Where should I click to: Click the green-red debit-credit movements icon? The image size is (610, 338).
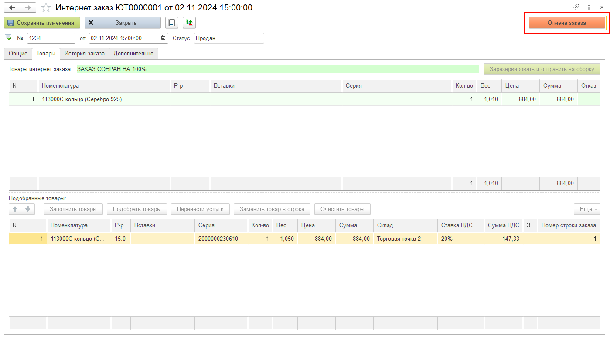189,23
